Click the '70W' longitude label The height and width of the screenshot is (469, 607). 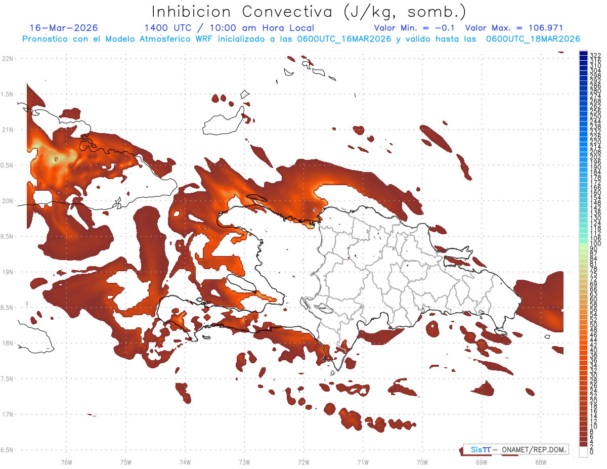point(422,462)
